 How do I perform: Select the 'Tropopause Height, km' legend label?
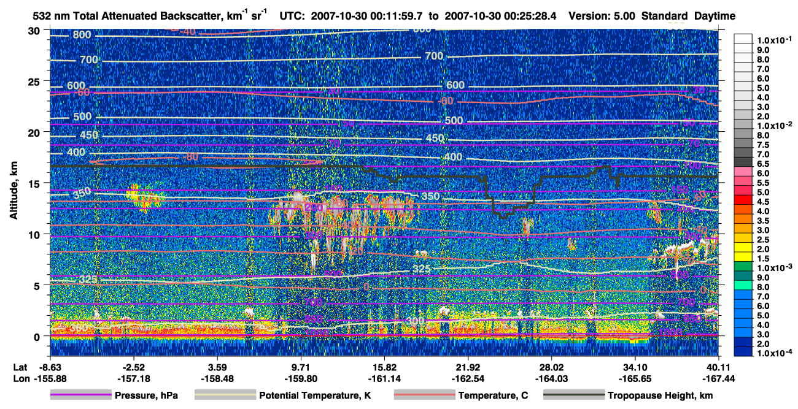(660, 396)
